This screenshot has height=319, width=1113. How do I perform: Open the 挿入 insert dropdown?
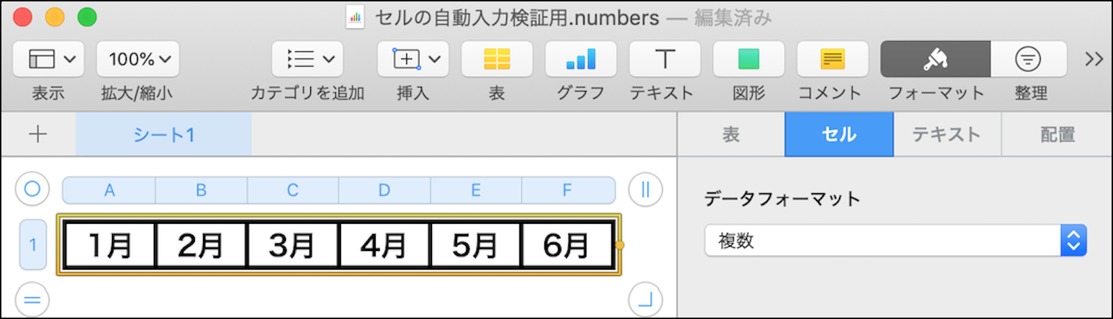[413, 60]
